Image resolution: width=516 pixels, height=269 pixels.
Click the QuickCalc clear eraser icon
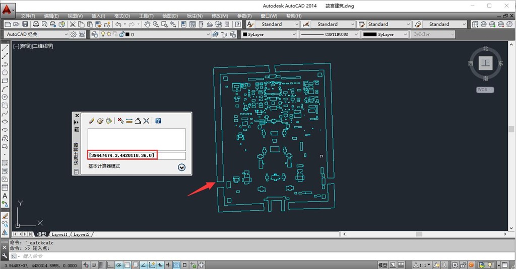91,121
